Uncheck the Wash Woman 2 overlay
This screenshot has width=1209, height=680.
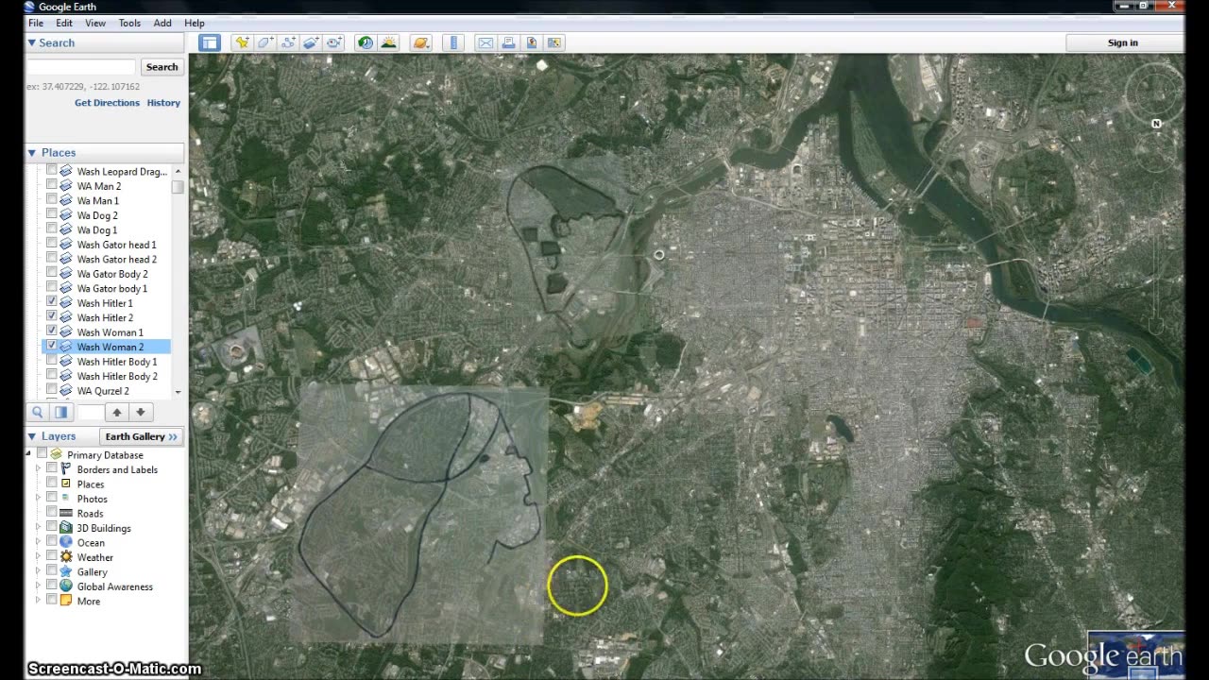52,347
